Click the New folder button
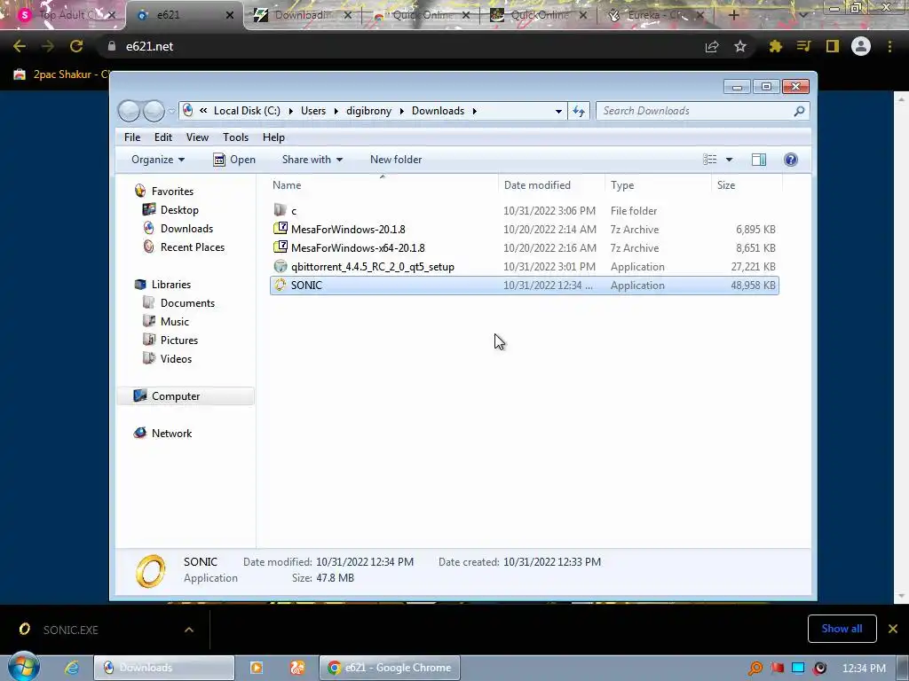 (x=396, y=160)
